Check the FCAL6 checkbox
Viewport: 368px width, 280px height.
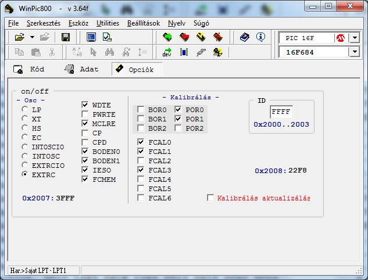(x=141, y=198)
